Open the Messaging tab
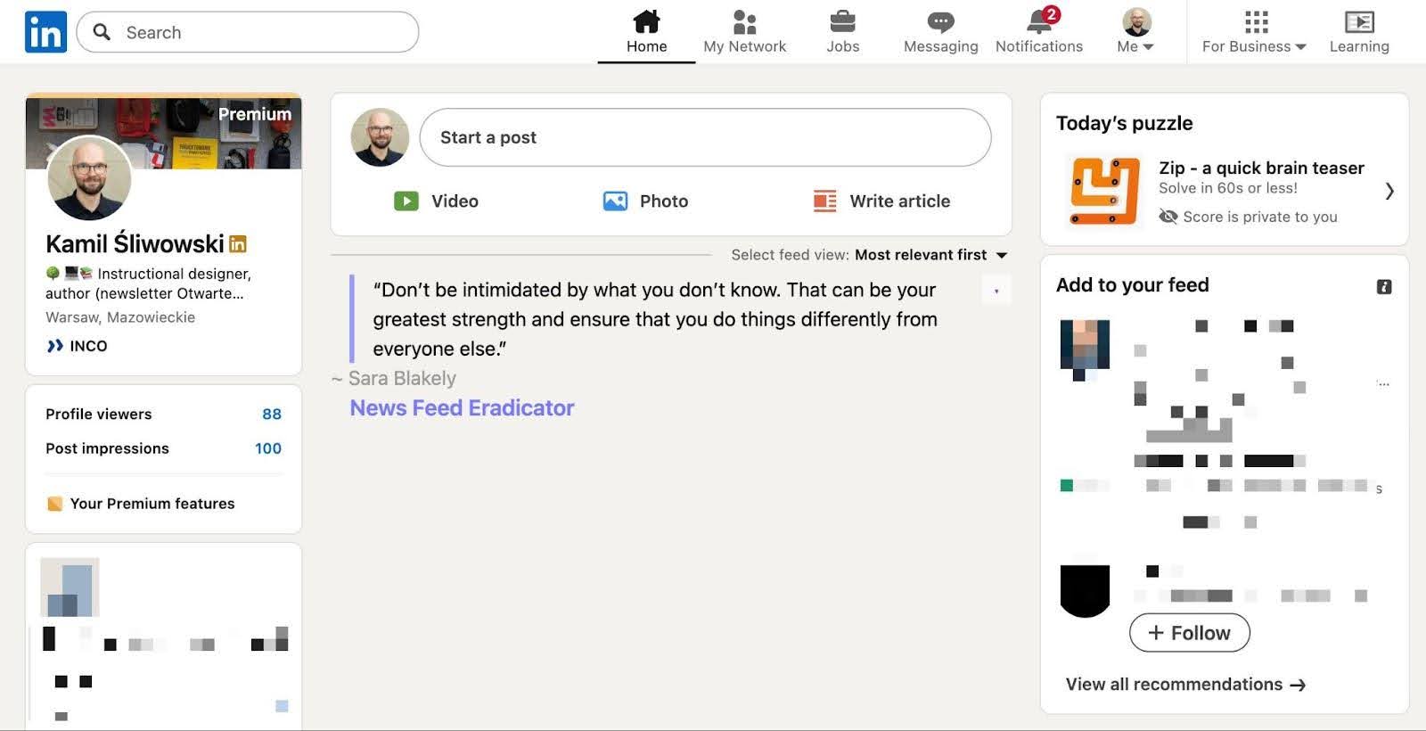The width and height of the screenshot is (1426, 731). coord(940,32)
